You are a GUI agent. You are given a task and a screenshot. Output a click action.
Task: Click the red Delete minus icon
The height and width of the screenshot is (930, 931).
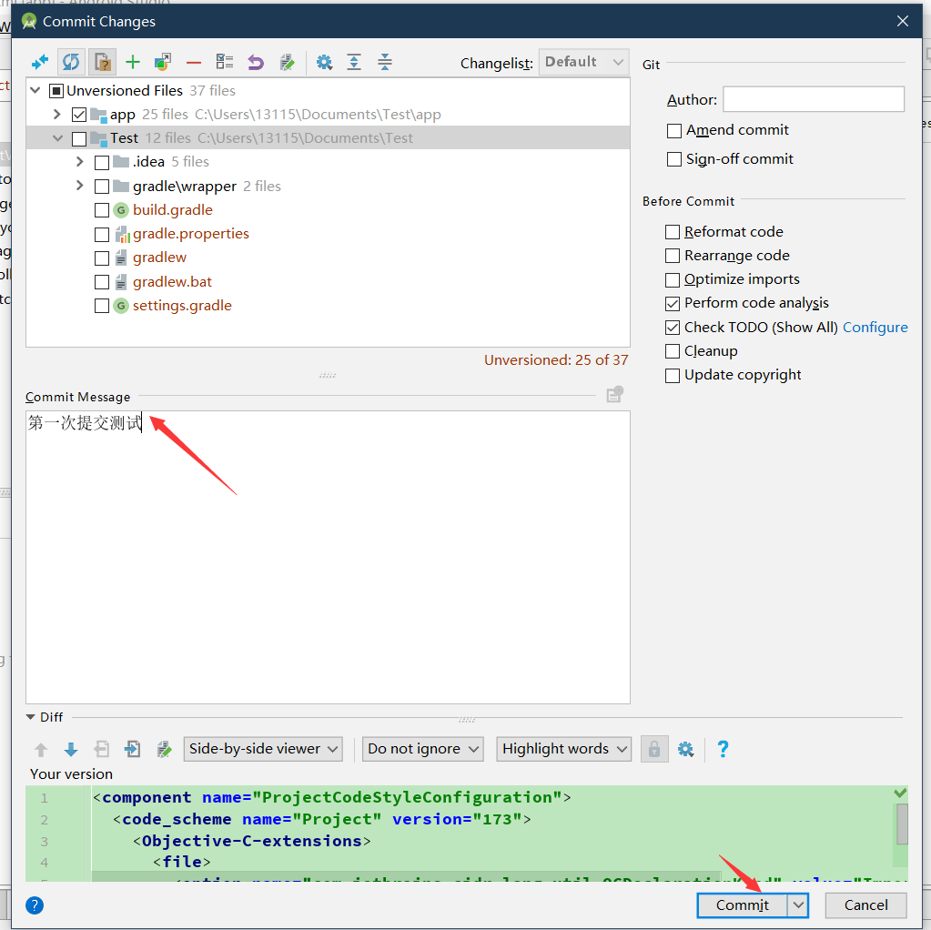[x=194, y=63]
